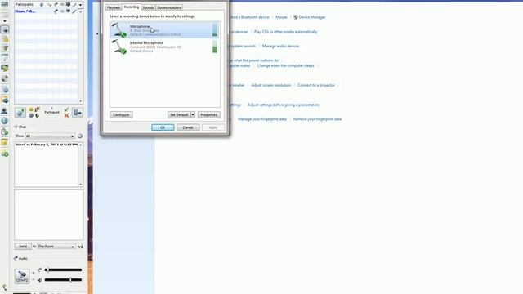Open Play CDs or other media automatically
The height and width of the screenshot is (294, 523).
[285, 32]
